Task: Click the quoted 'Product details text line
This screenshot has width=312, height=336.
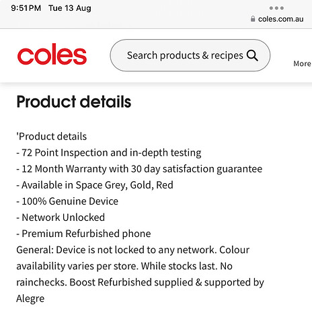Action: point(52,136)
